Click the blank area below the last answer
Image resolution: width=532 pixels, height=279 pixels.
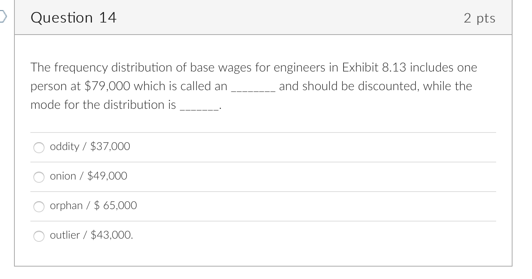263,255
